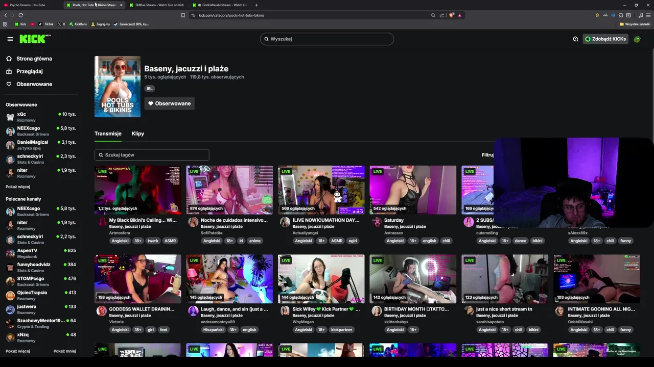Open the Sick Wifey Kick Partner stream title
This screenshot has width=654, height=367.
point(326,309)
